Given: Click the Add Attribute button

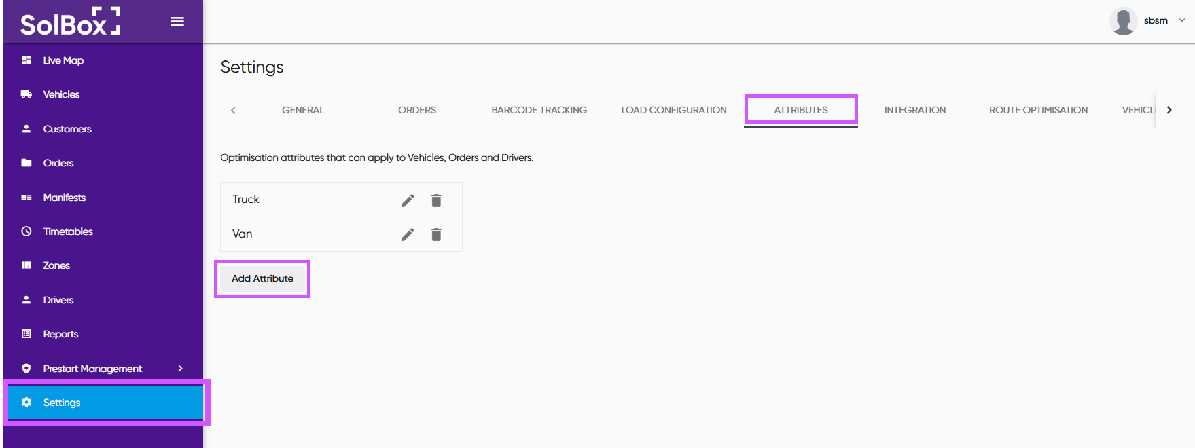Looking at the screenshot, I should pyautogui.click(x=262, y=278).
